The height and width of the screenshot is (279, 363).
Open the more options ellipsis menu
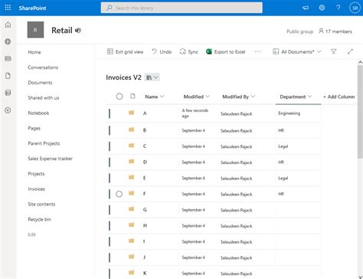tap(257, 52)
